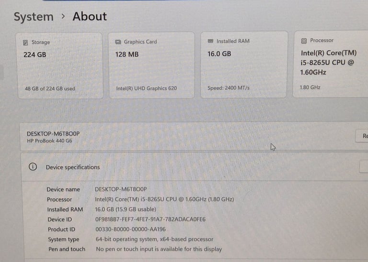The height and width of the screenshot is (262, 368).
Task: Open the Installed RAM 16.0 GB card
Action: pyautogui.click(x=244, y=65)
